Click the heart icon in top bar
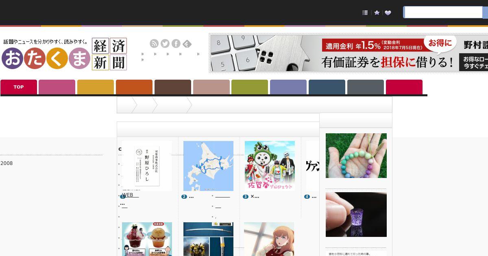Screen dimensions: 488x256 (388, 13)
